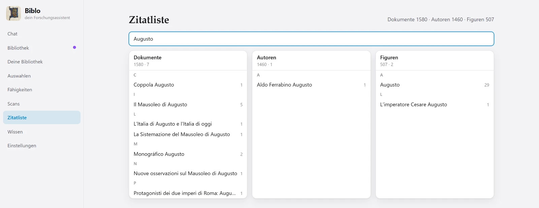Screen dimensions: 539x208
Task: Click the Zitatliste page heading
Action: (x=149, y=20)
